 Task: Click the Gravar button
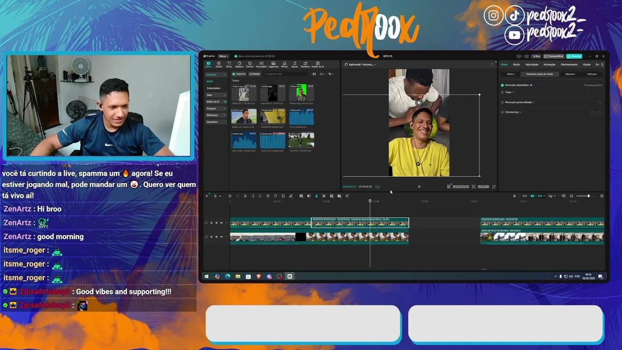point(255,74)
